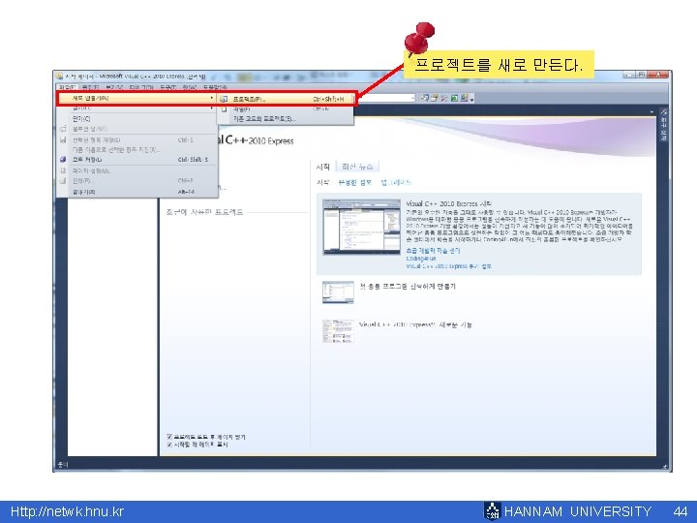Image resolution: width=697 pixels, height=523 pixels.
Task: Switch to the 최신 뉴스 tab
Action: 357,167
